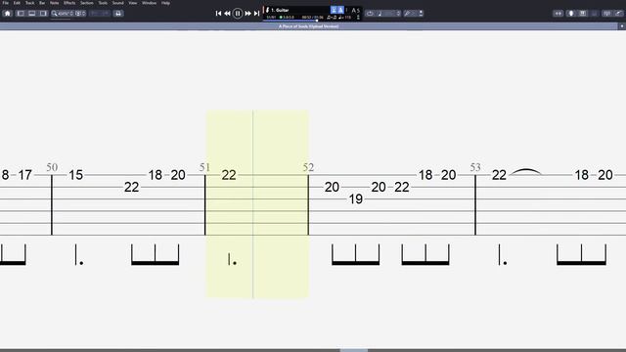Open the Tools menu
The image size is (626, 352).
[x=103, y=3]
